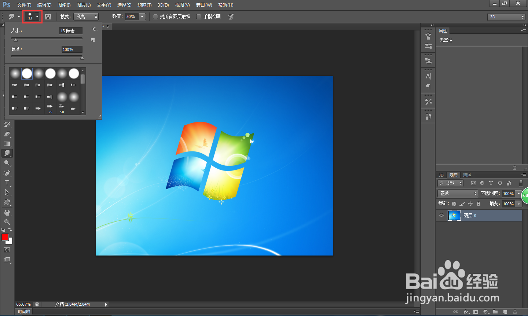Select the Path Selection arrow tool
Viewport: 528px width, 316px height.
(x=7, y=192)
